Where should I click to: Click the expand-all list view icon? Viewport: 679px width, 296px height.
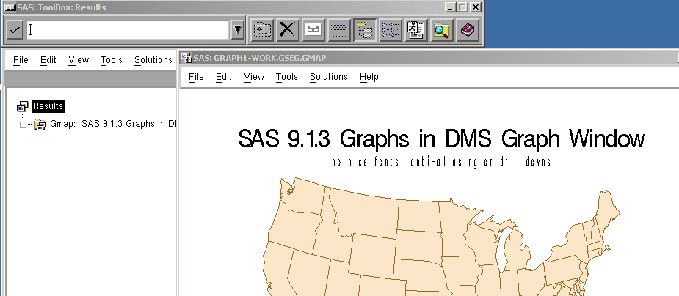point(391,30)
